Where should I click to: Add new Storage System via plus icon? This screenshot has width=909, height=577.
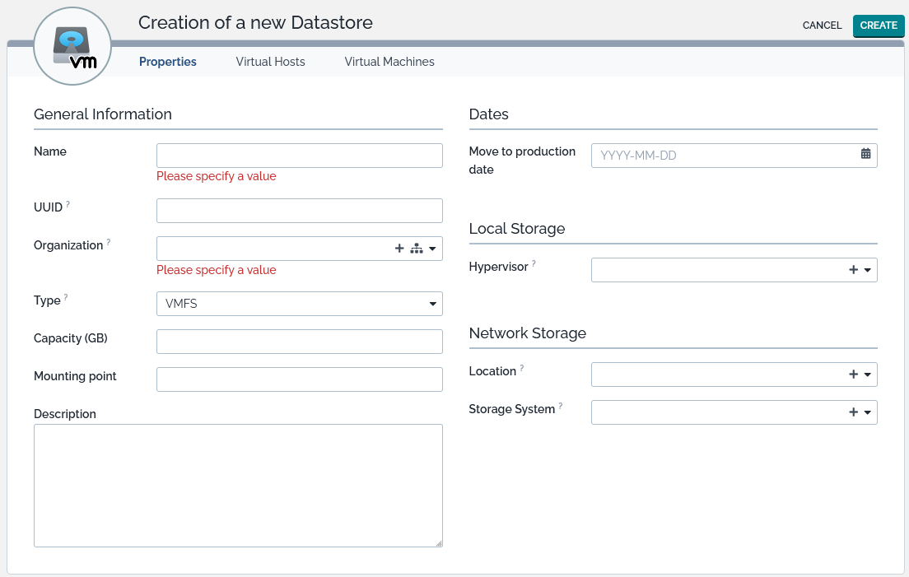[853, 412]
